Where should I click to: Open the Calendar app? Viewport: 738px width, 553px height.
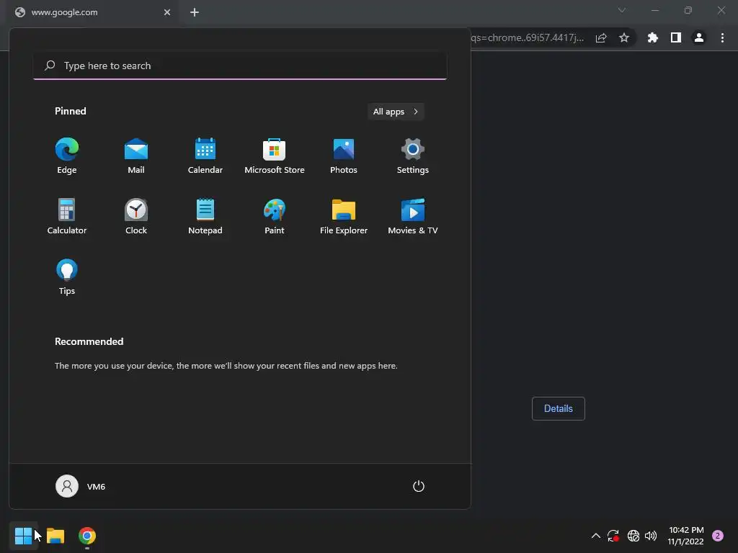point(205,156)
